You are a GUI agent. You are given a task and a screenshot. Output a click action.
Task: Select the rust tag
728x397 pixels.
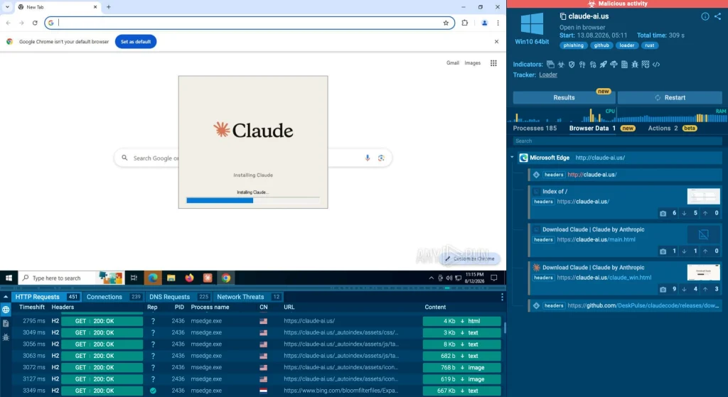[650, 45]
